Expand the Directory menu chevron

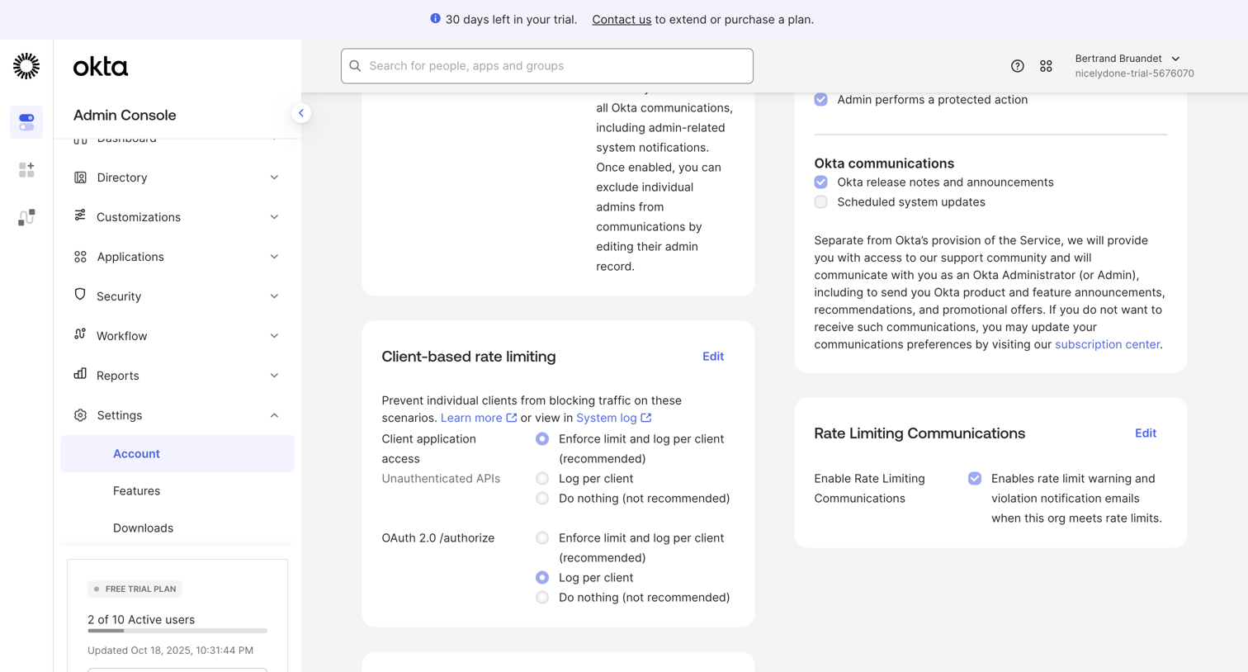(x=274, y=177)
